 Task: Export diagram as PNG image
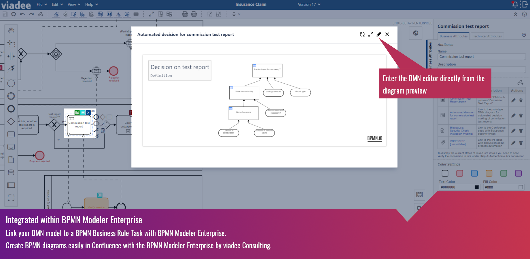(194, 14)
